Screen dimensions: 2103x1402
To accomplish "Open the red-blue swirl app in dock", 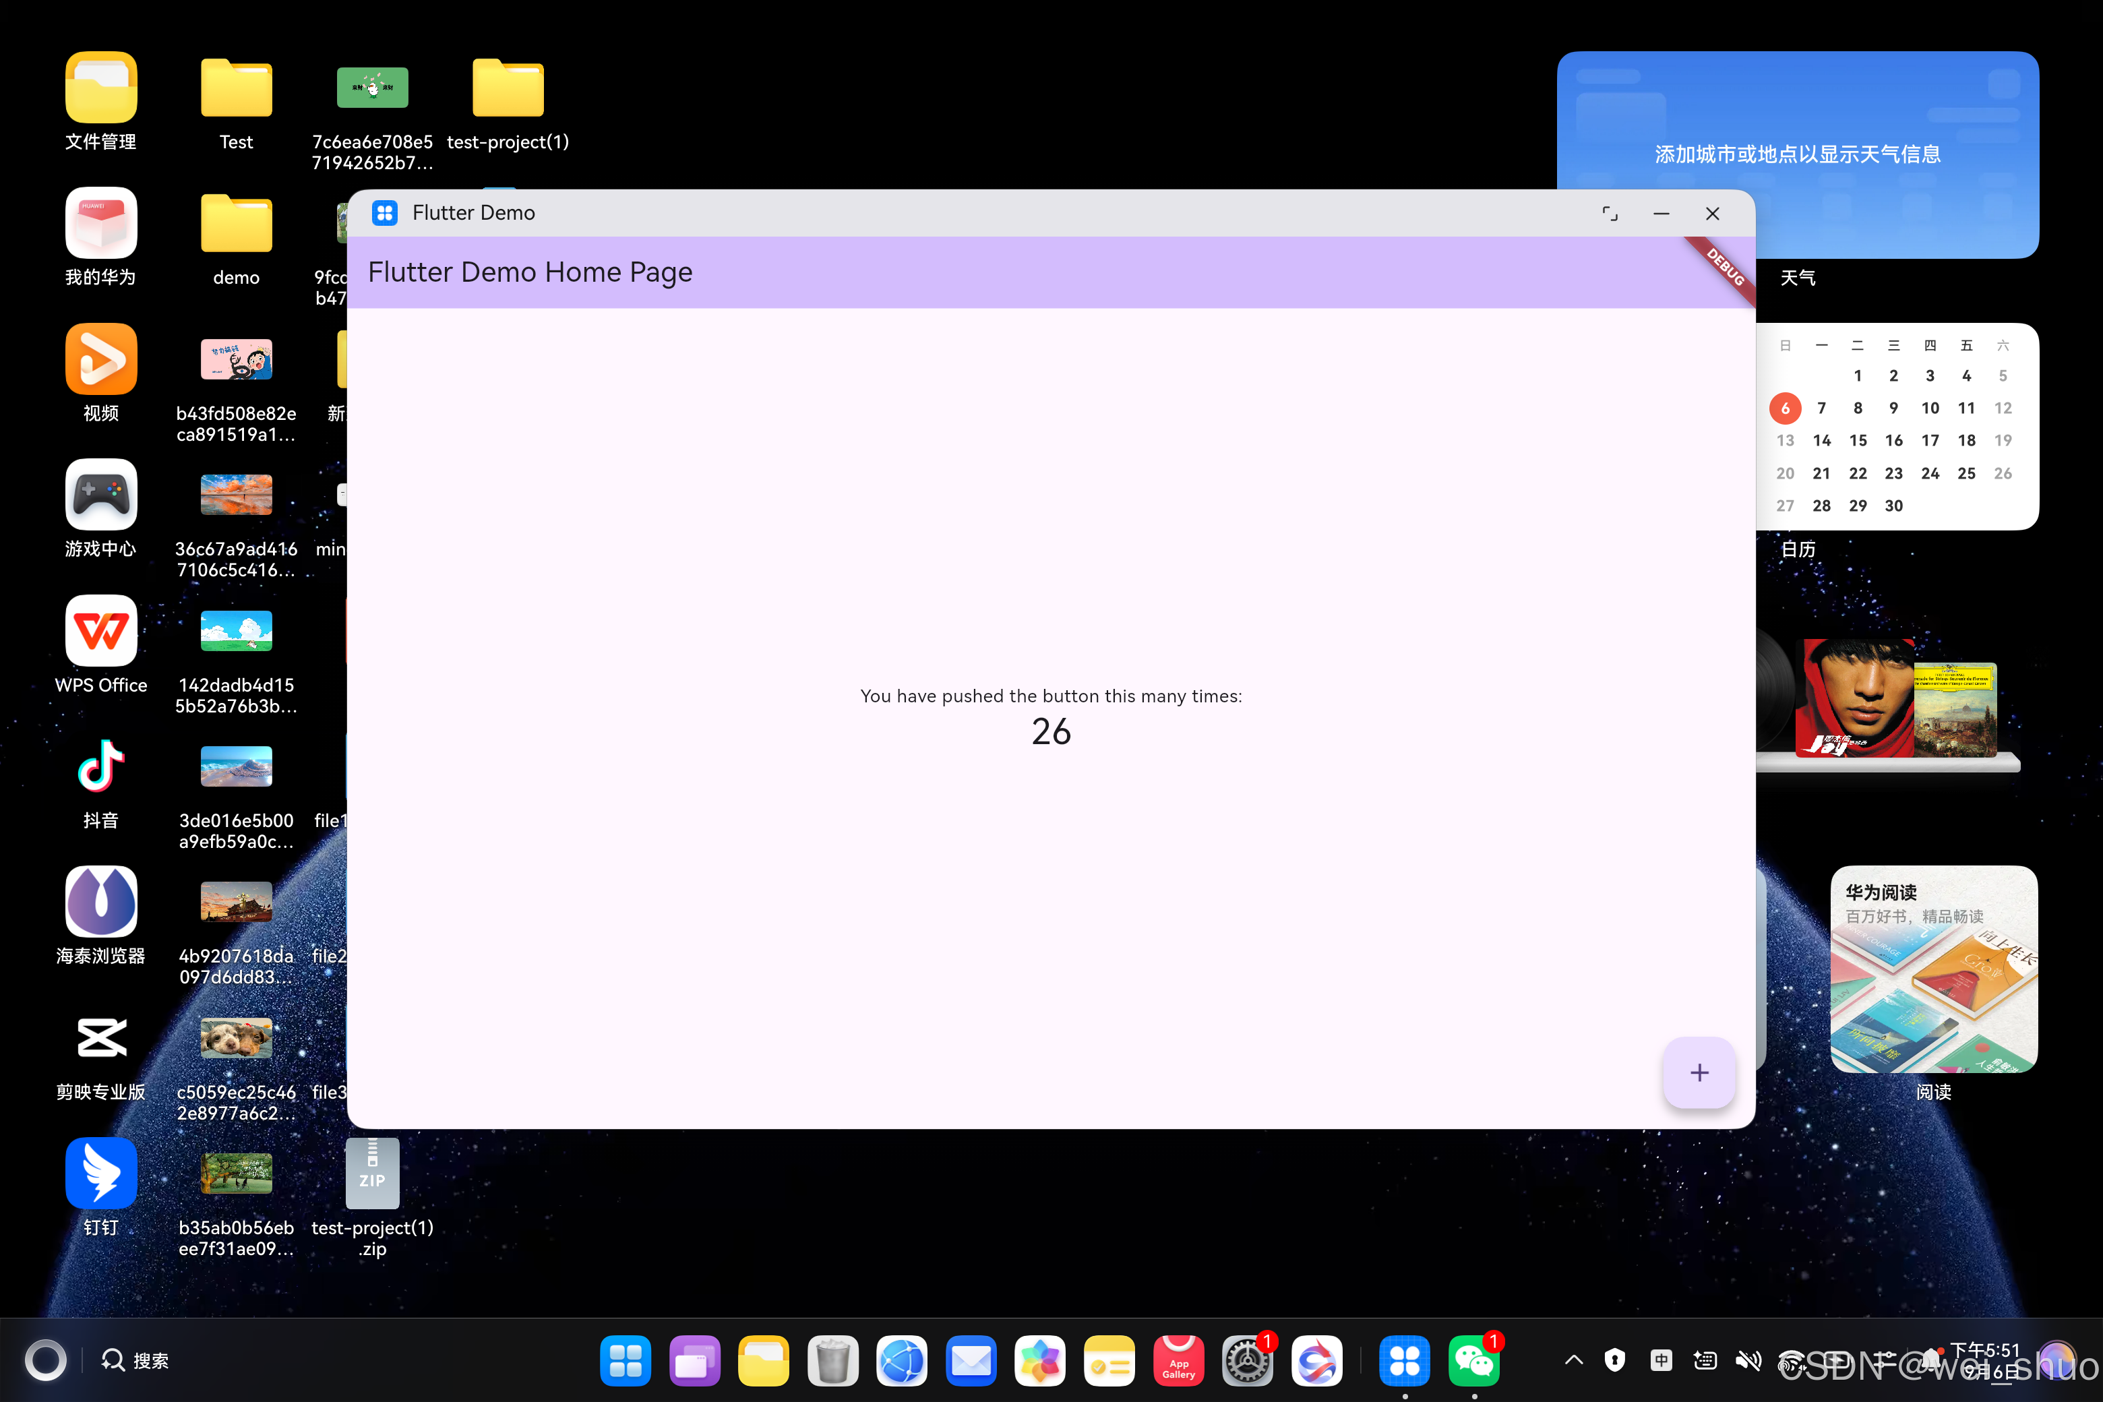I will 1316,1360.
